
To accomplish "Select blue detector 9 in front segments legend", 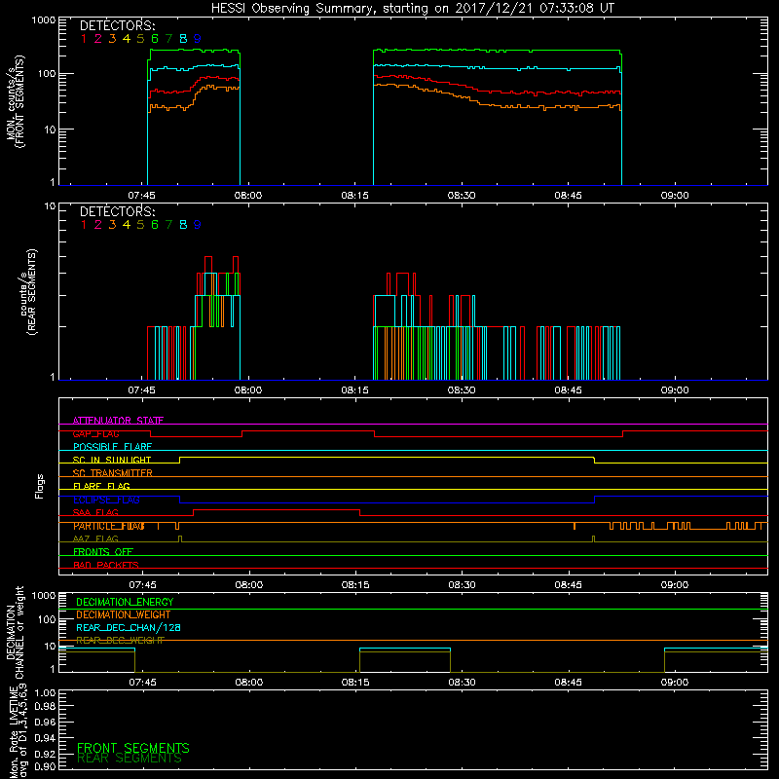I will (198, 39).
